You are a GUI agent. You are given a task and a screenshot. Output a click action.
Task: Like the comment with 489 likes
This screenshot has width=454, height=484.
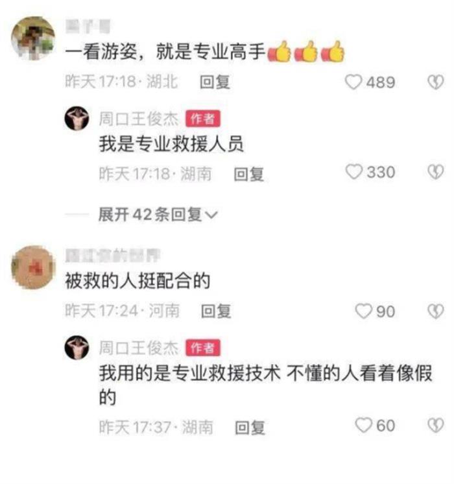[x=353, y=82]
